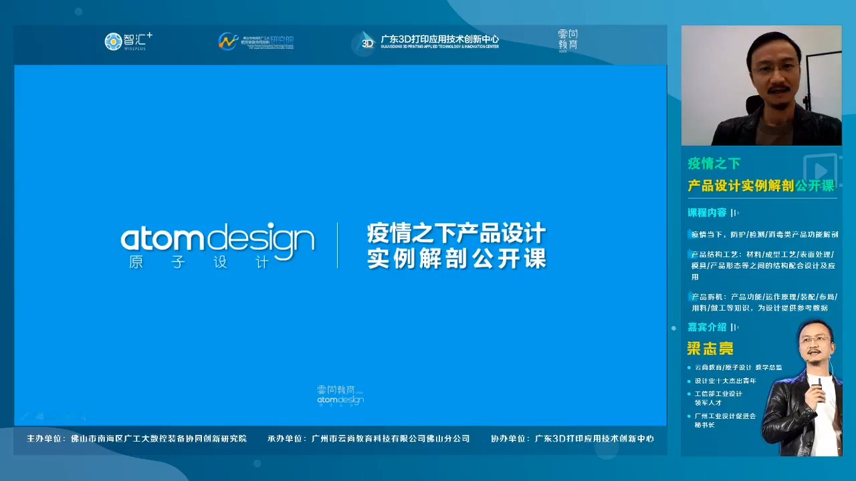This screenshot has height=481, width=856.
Task: Click the 研究院 logo in the header
Action: pos(256,41)
